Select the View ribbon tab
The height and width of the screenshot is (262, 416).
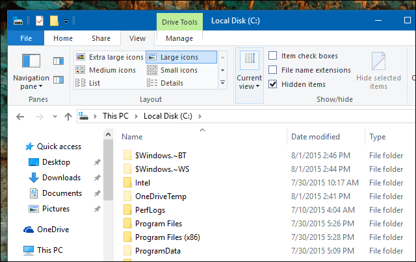(x=137, y=38)
